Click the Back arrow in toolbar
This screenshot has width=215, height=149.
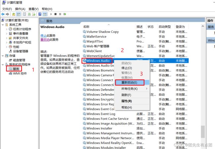(3, 14)
